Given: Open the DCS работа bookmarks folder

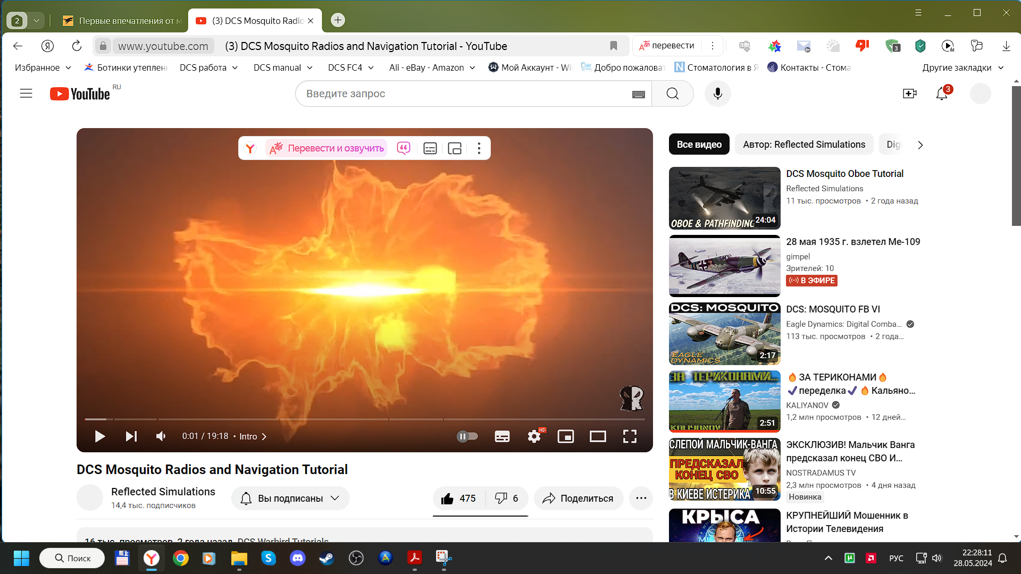Looking at the screenshot, I should (x=209, y=67).
